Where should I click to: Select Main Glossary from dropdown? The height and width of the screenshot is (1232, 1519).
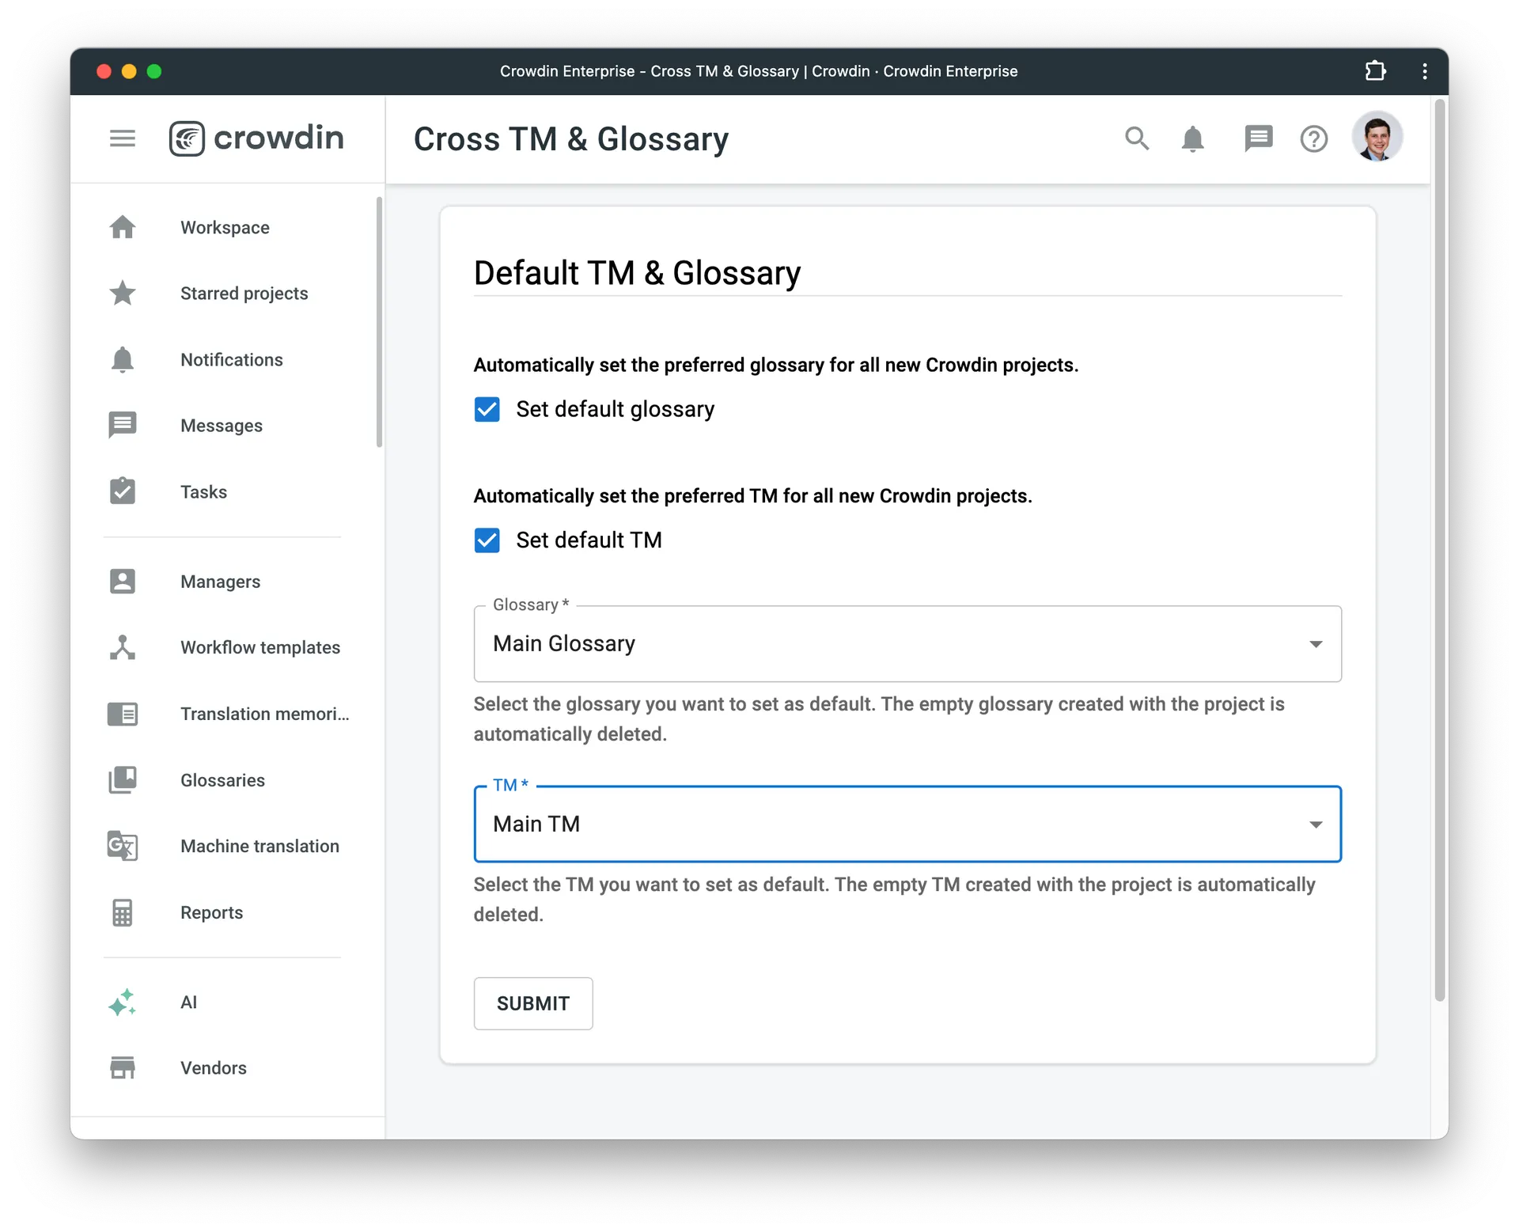(x=907, y=643)
